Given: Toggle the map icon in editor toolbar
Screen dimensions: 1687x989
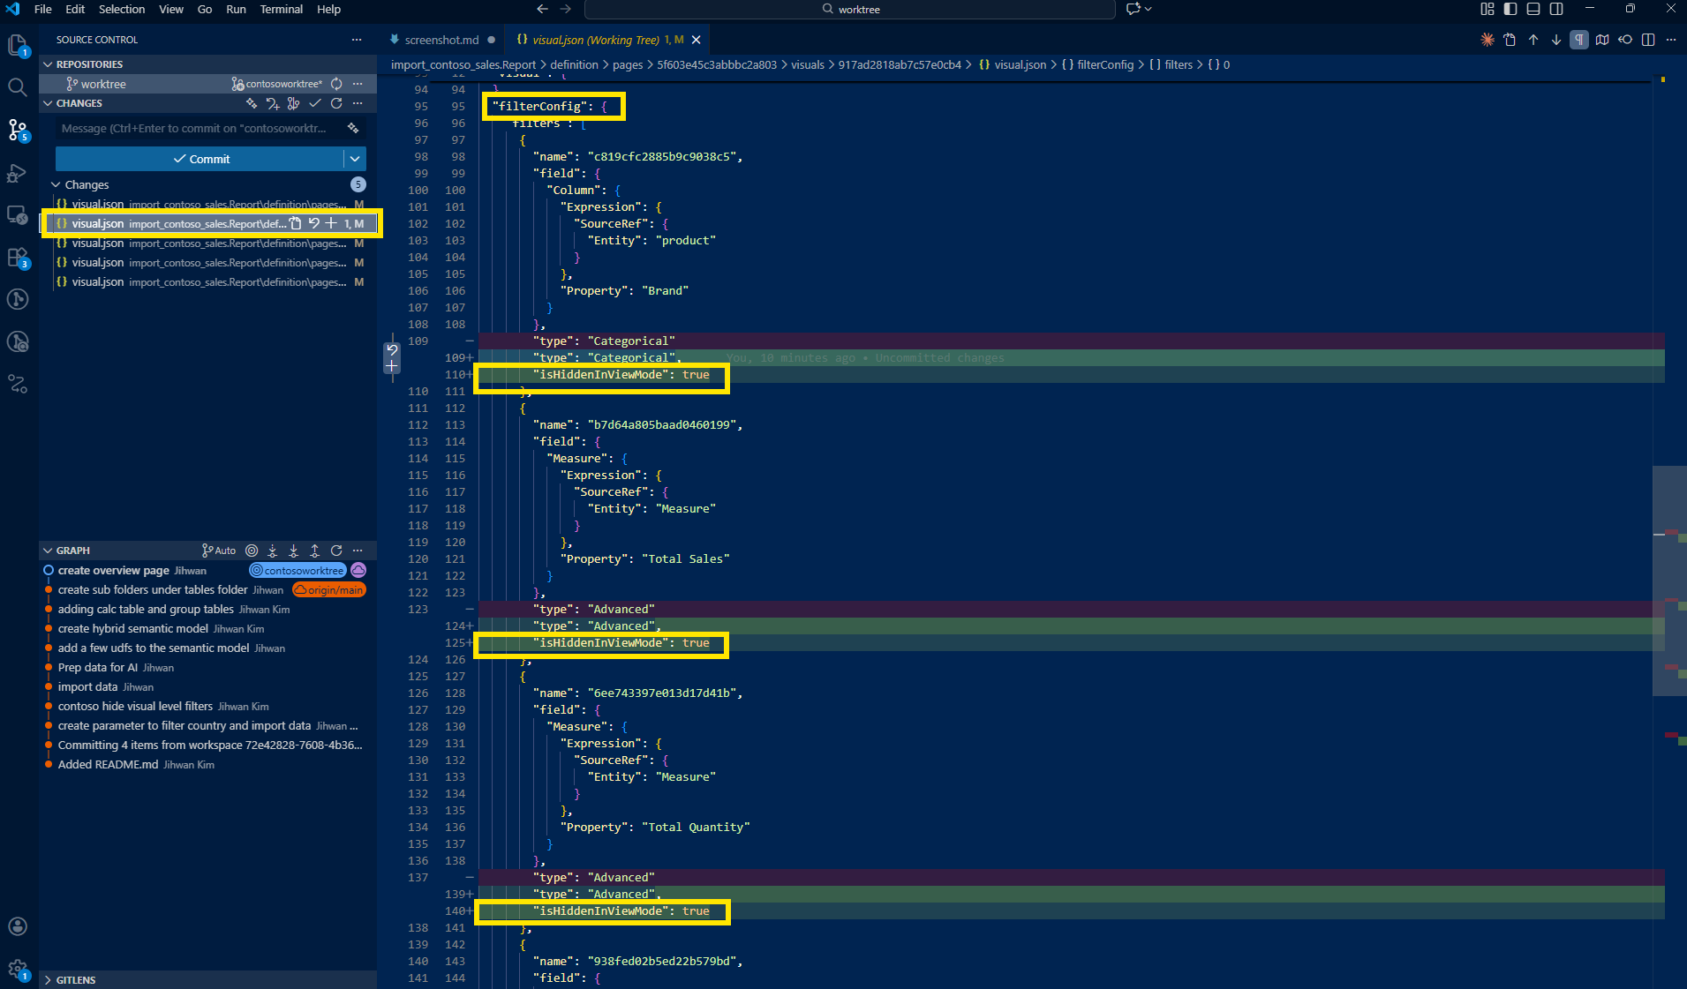Looking at the screenshot, I should coord(1602,40).
